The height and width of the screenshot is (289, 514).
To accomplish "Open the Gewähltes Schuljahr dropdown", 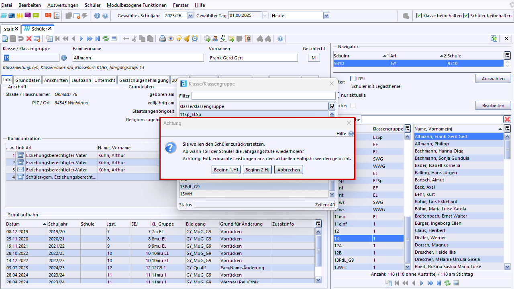I will [191, 16].
